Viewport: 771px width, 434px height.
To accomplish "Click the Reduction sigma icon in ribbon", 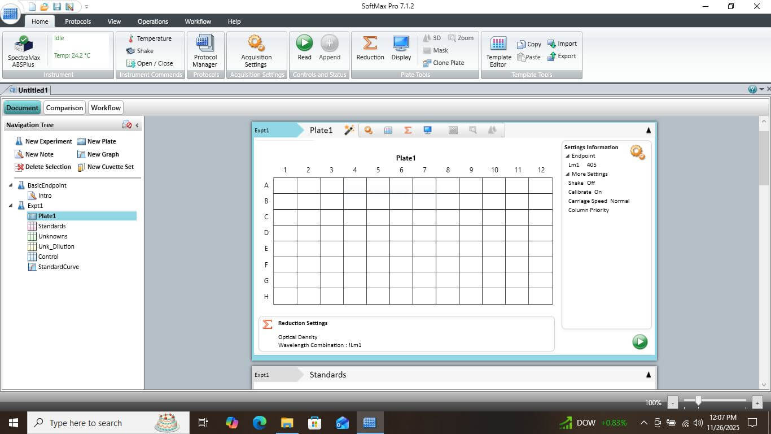I will tap(370, 47).
